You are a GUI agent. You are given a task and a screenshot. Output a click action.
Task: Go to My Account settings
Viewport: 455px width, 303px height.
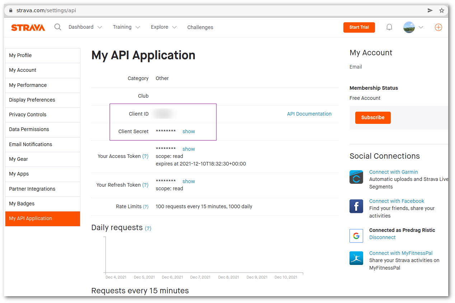(43, 70)
